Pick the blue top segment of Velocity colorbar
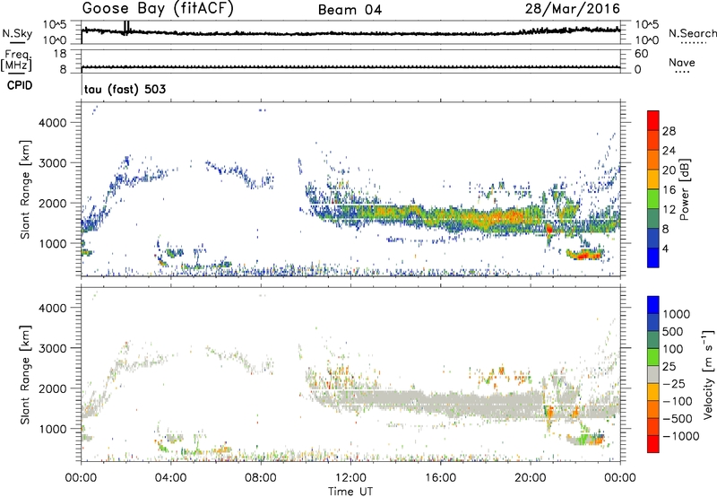 pos(653,304)
